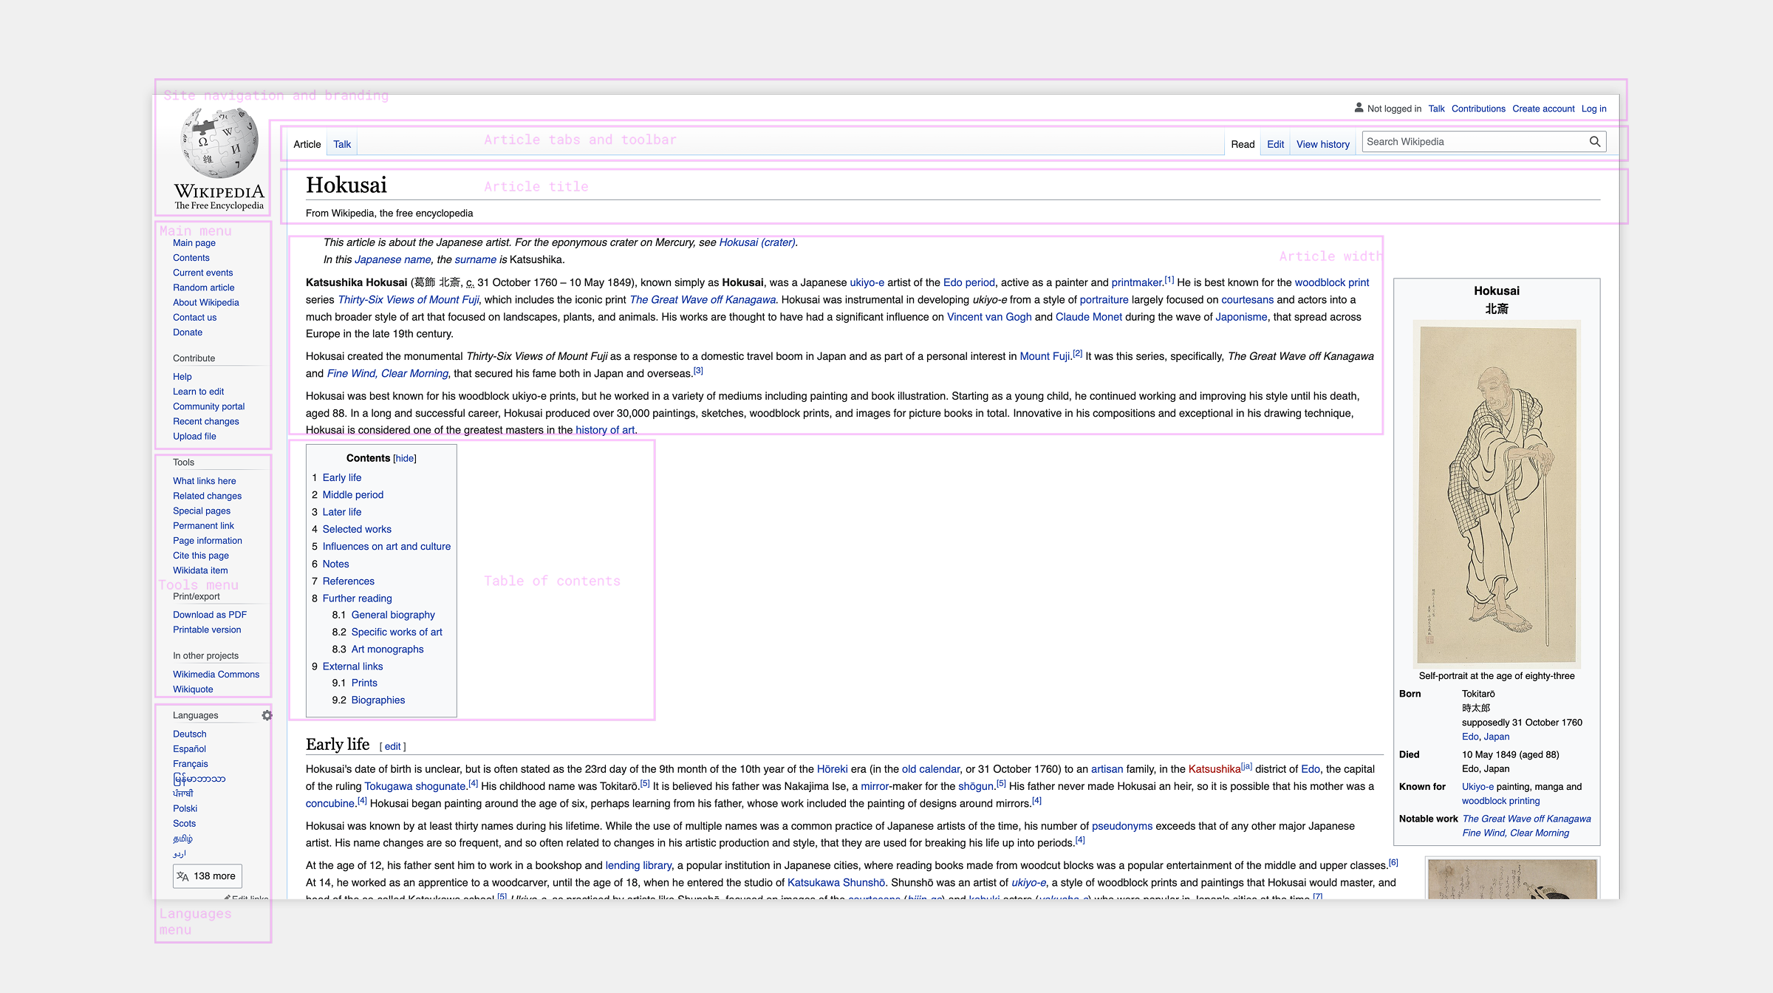The height and width of the screenshot is (993, 1773).
Task: Open What links here tool
Action: coord(205,481)
